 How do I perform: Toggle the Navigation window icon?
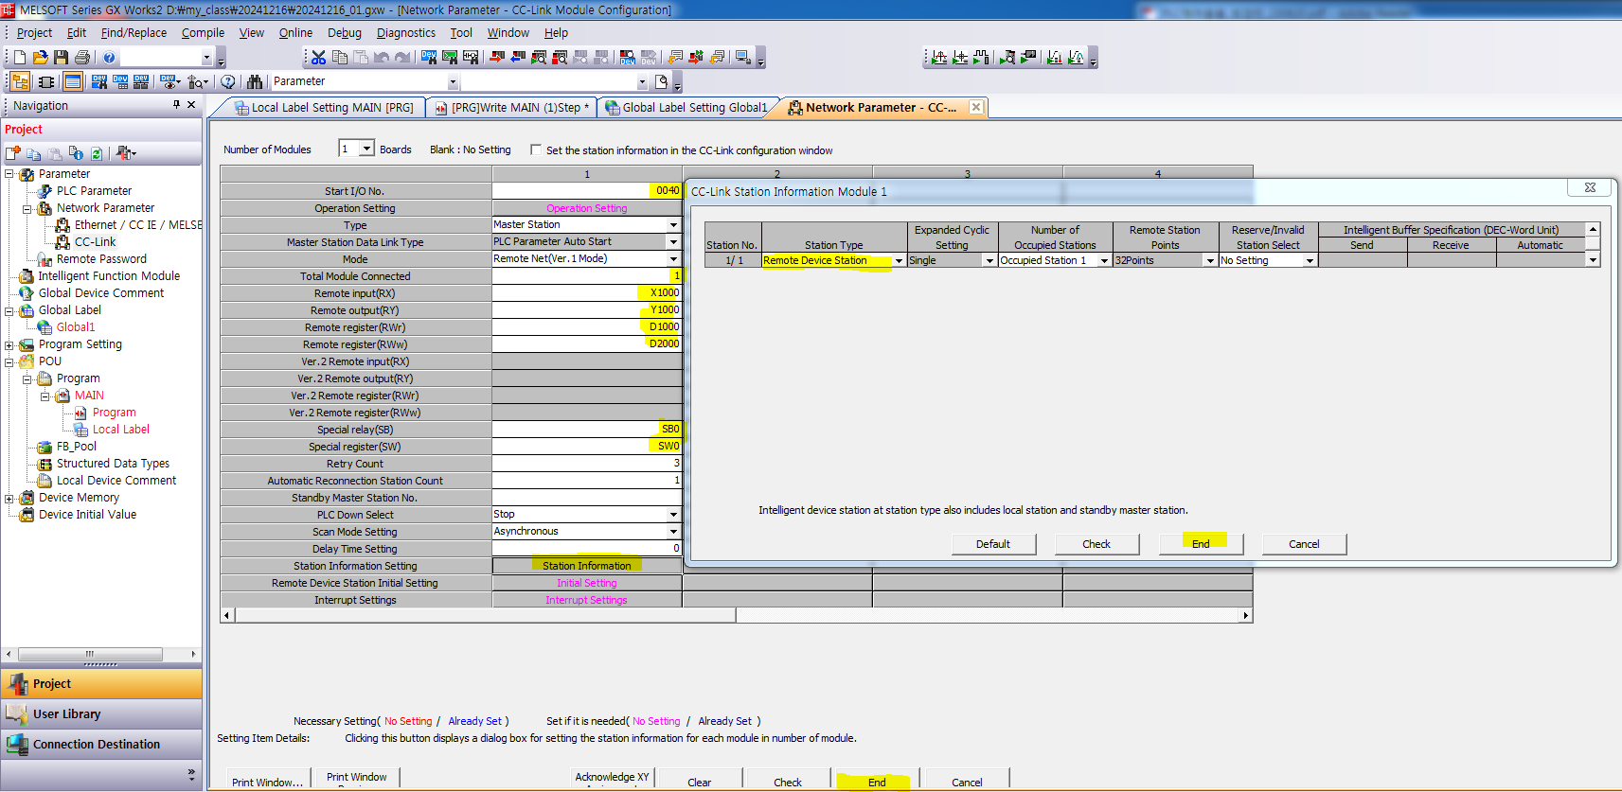pos(20,82)
